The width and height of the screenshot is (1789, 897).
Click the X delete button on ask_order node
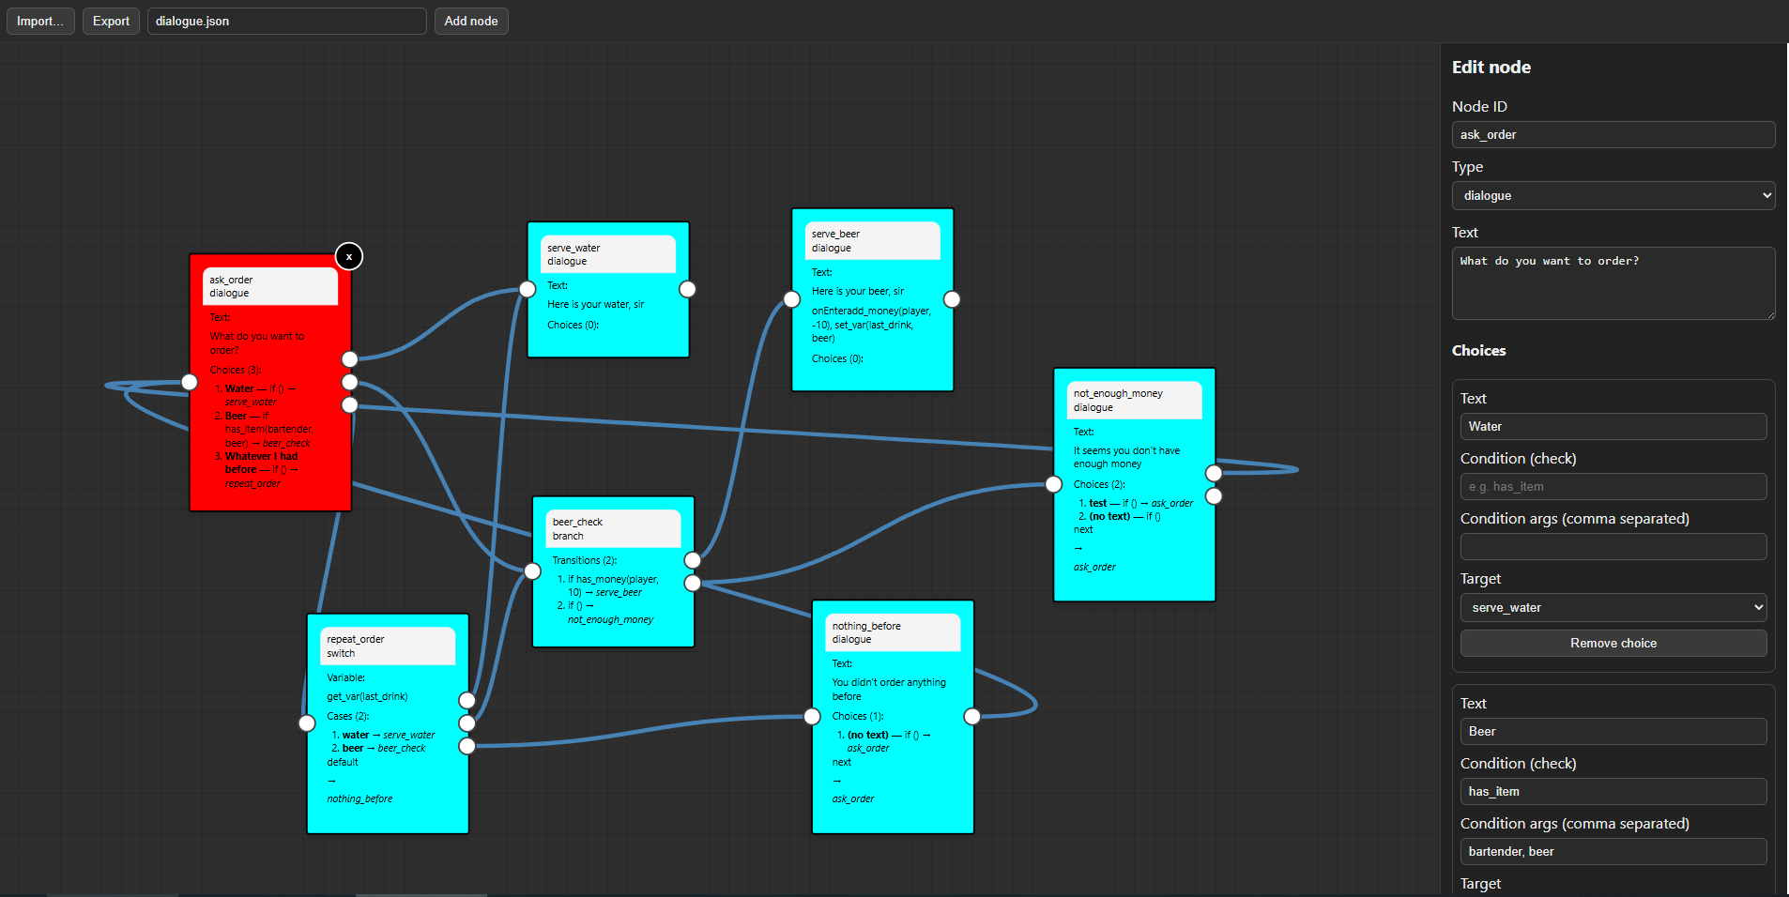pyautogui.click(x=349, y=256)
